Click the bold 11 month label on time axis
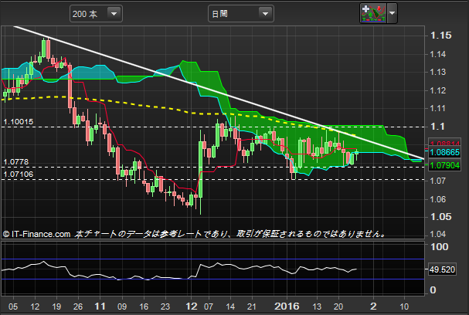The width and height of the screenshot is (469, 315). (100, 307)
